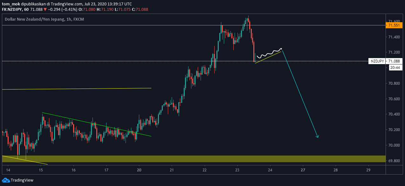Click the 70.400 price axis value
405x186 pixels.
point(394,114)
